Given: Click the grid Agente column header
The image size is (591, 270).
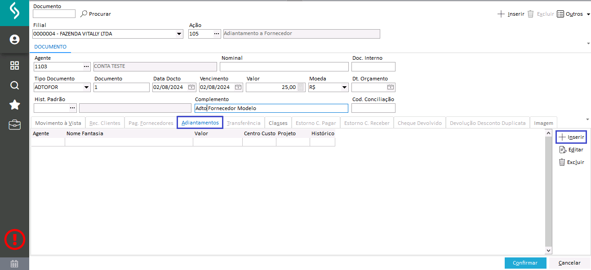Looking at the screenshot, I should point(48,133).
